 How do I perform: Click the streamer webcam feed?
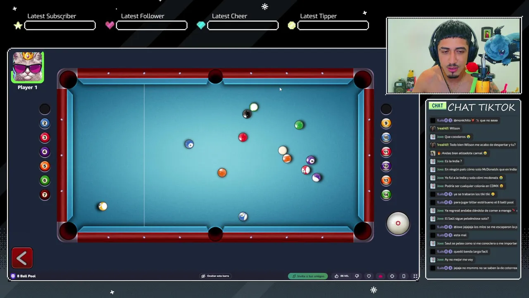[x=454, y=56]
